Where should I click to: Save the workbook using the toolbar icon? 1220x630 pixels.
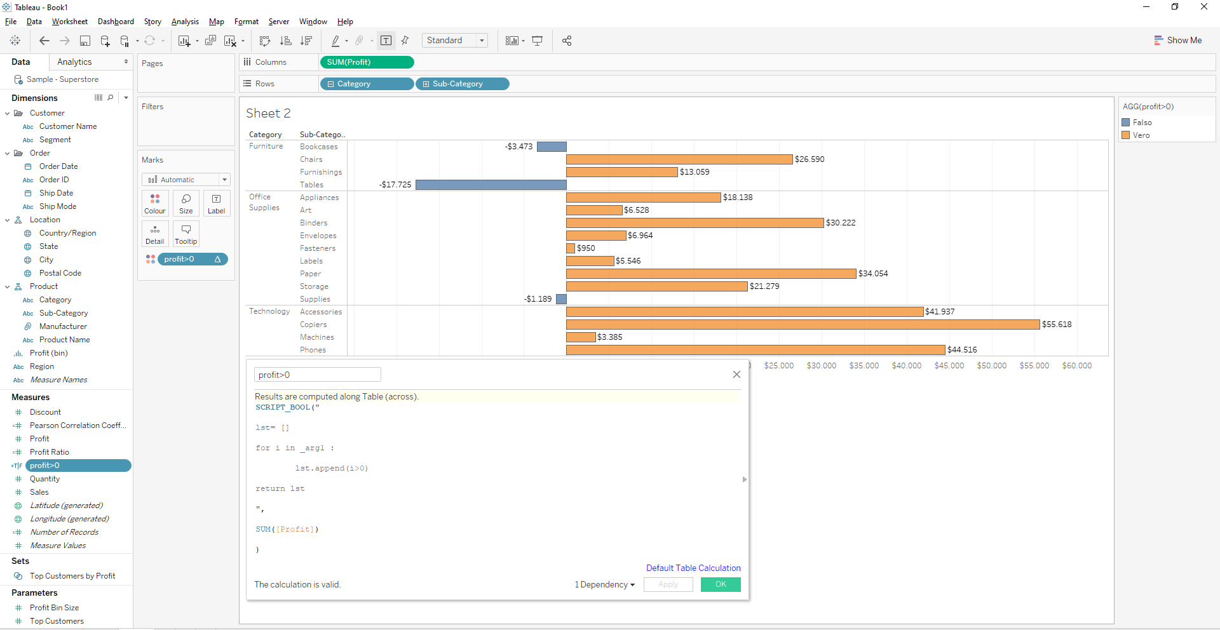[x=85, y=40]
